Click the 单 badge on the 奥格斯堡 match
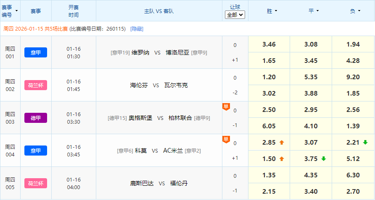The height and width of the screenshot is (200, 375). [226, 106]
